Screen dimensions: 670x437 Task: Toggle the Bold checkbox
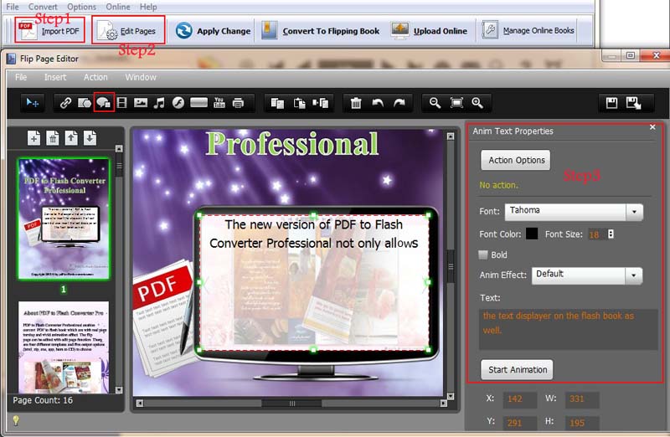click(x=483, y=255)
